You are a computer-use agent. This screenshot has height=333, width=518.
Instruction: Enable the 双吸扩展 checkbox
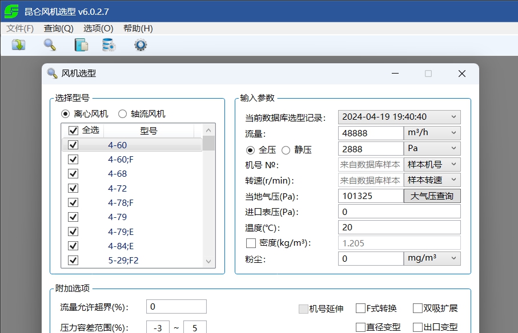(x=417, y=307)
